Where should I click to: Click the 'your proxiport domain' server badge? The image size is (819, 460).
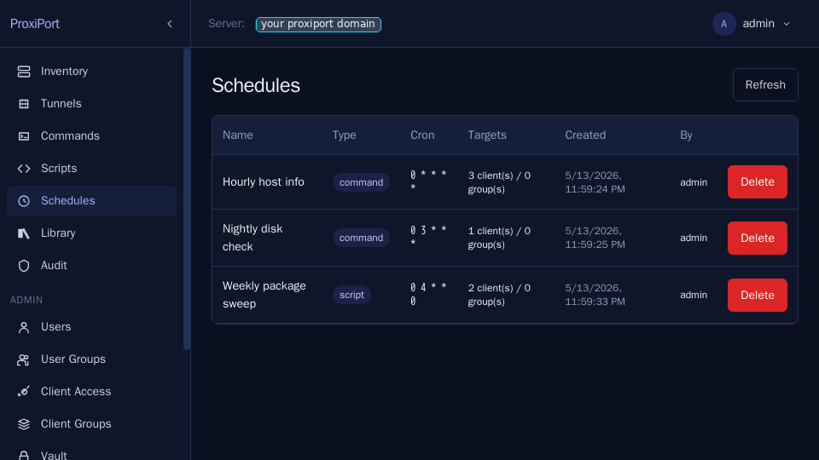(318, 24)
